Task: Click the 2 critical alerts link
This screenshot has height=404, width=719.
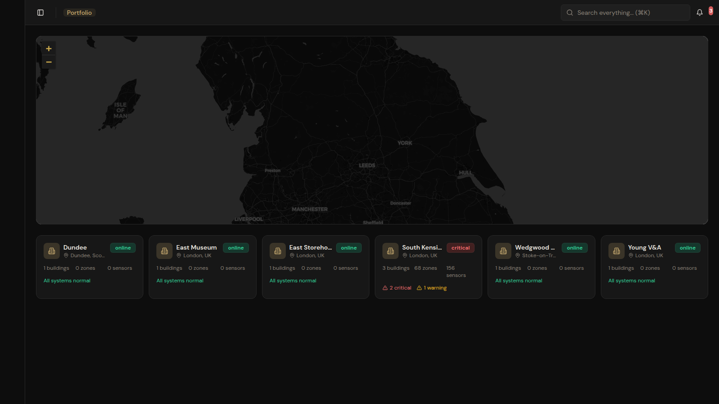Action: [x=400, y=288]
